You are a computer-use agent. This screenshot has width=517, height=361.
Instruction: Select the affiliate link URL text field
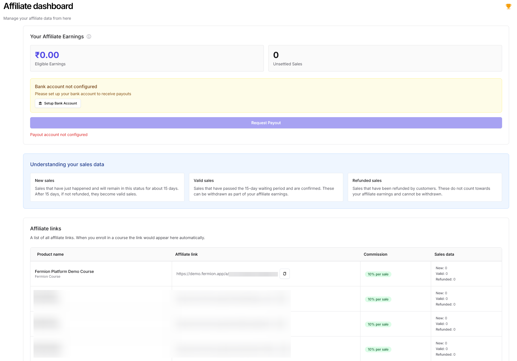pos(225,273)
